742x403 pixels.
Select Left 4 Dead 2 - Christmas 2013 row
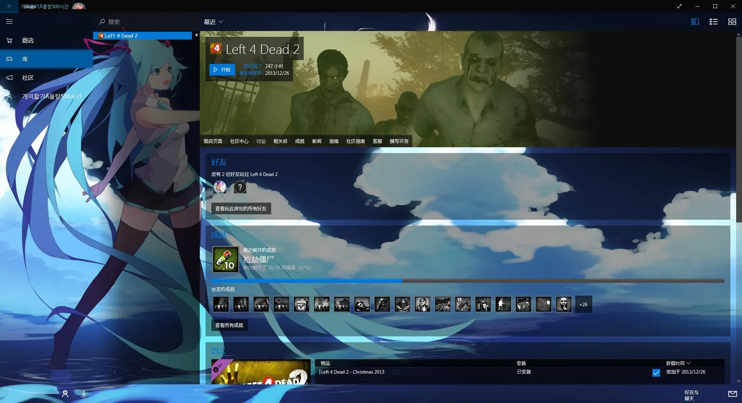(x=520, y=372)
